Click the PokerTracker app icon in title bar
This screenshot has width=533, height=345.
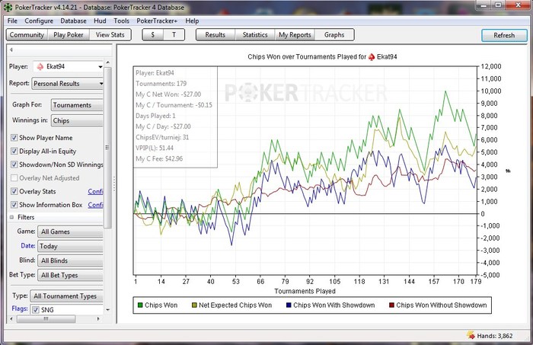pyautogui.click(x=8, y=7)
